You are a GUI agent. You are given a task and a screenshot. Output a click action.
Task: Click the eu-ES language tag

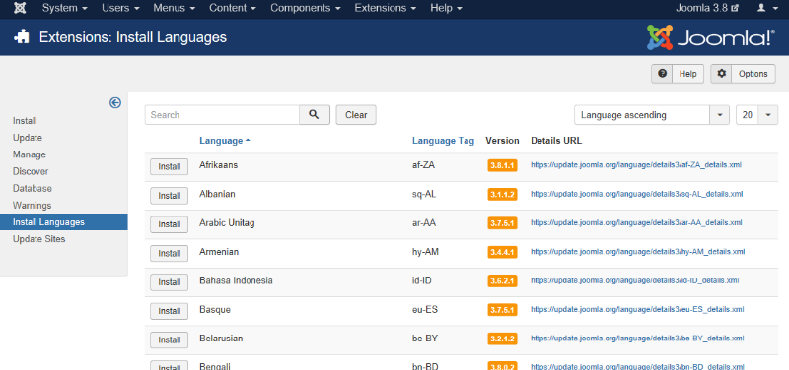point(425,310)
